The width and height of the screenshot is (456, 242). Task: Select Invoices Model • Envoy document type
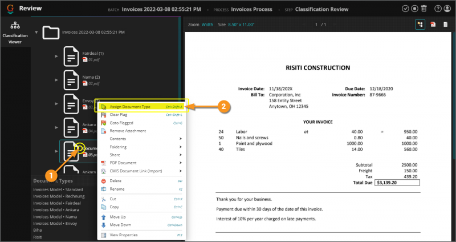[x=55, y=224]
